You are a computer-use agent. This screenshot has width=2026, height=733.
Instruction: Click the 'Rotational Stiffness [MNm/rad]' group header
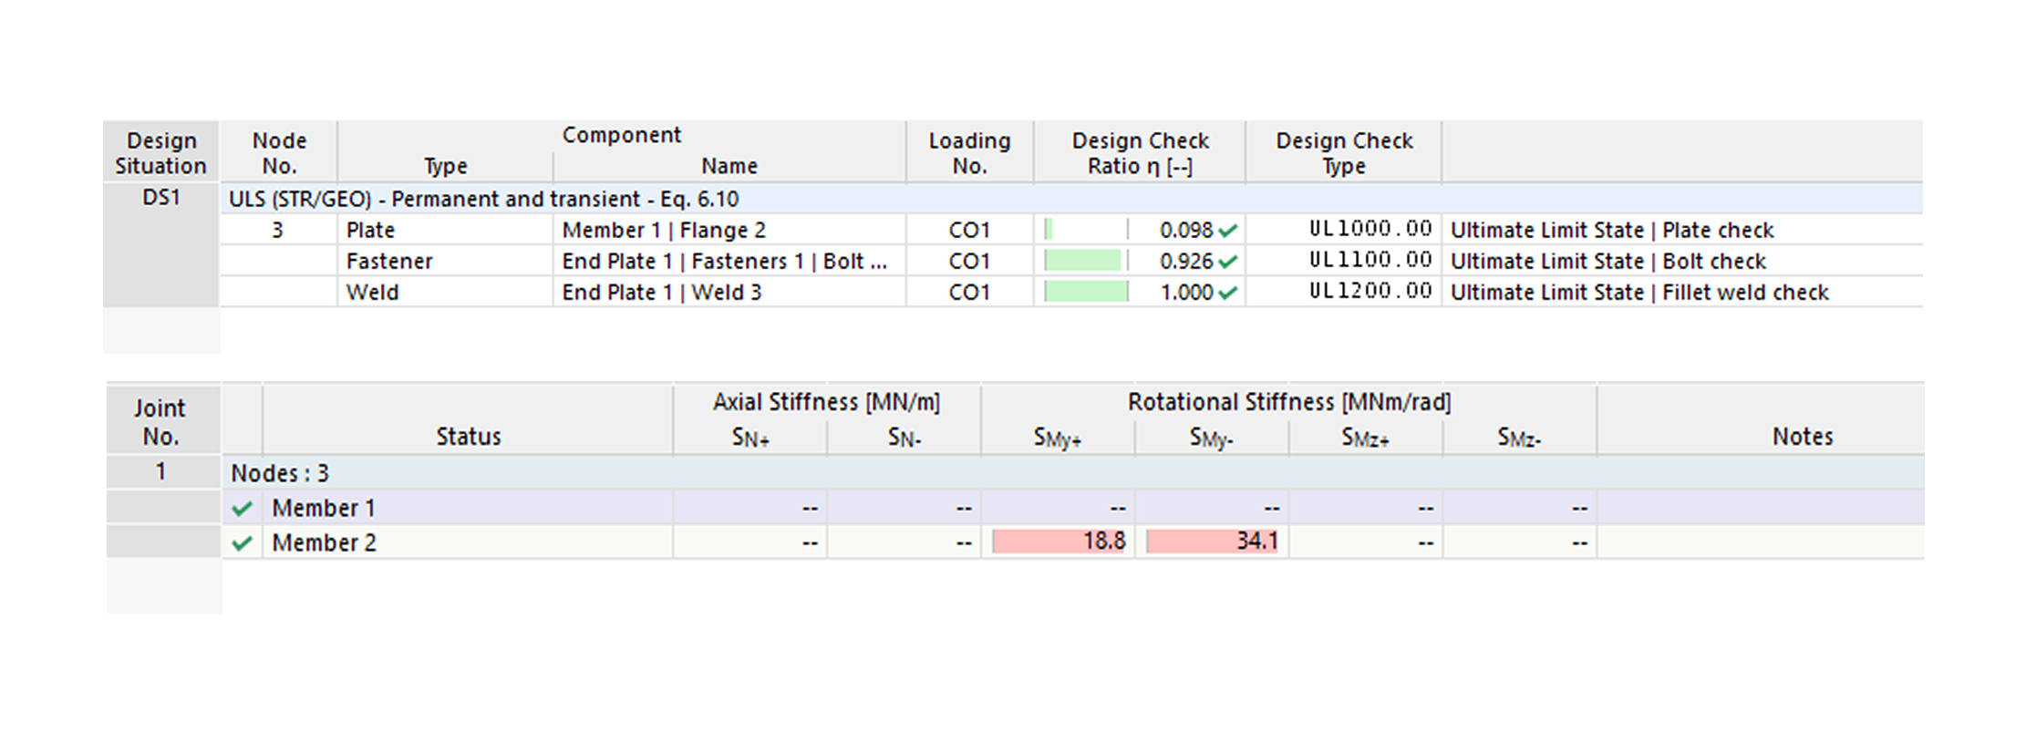(x=1289, y=402)
